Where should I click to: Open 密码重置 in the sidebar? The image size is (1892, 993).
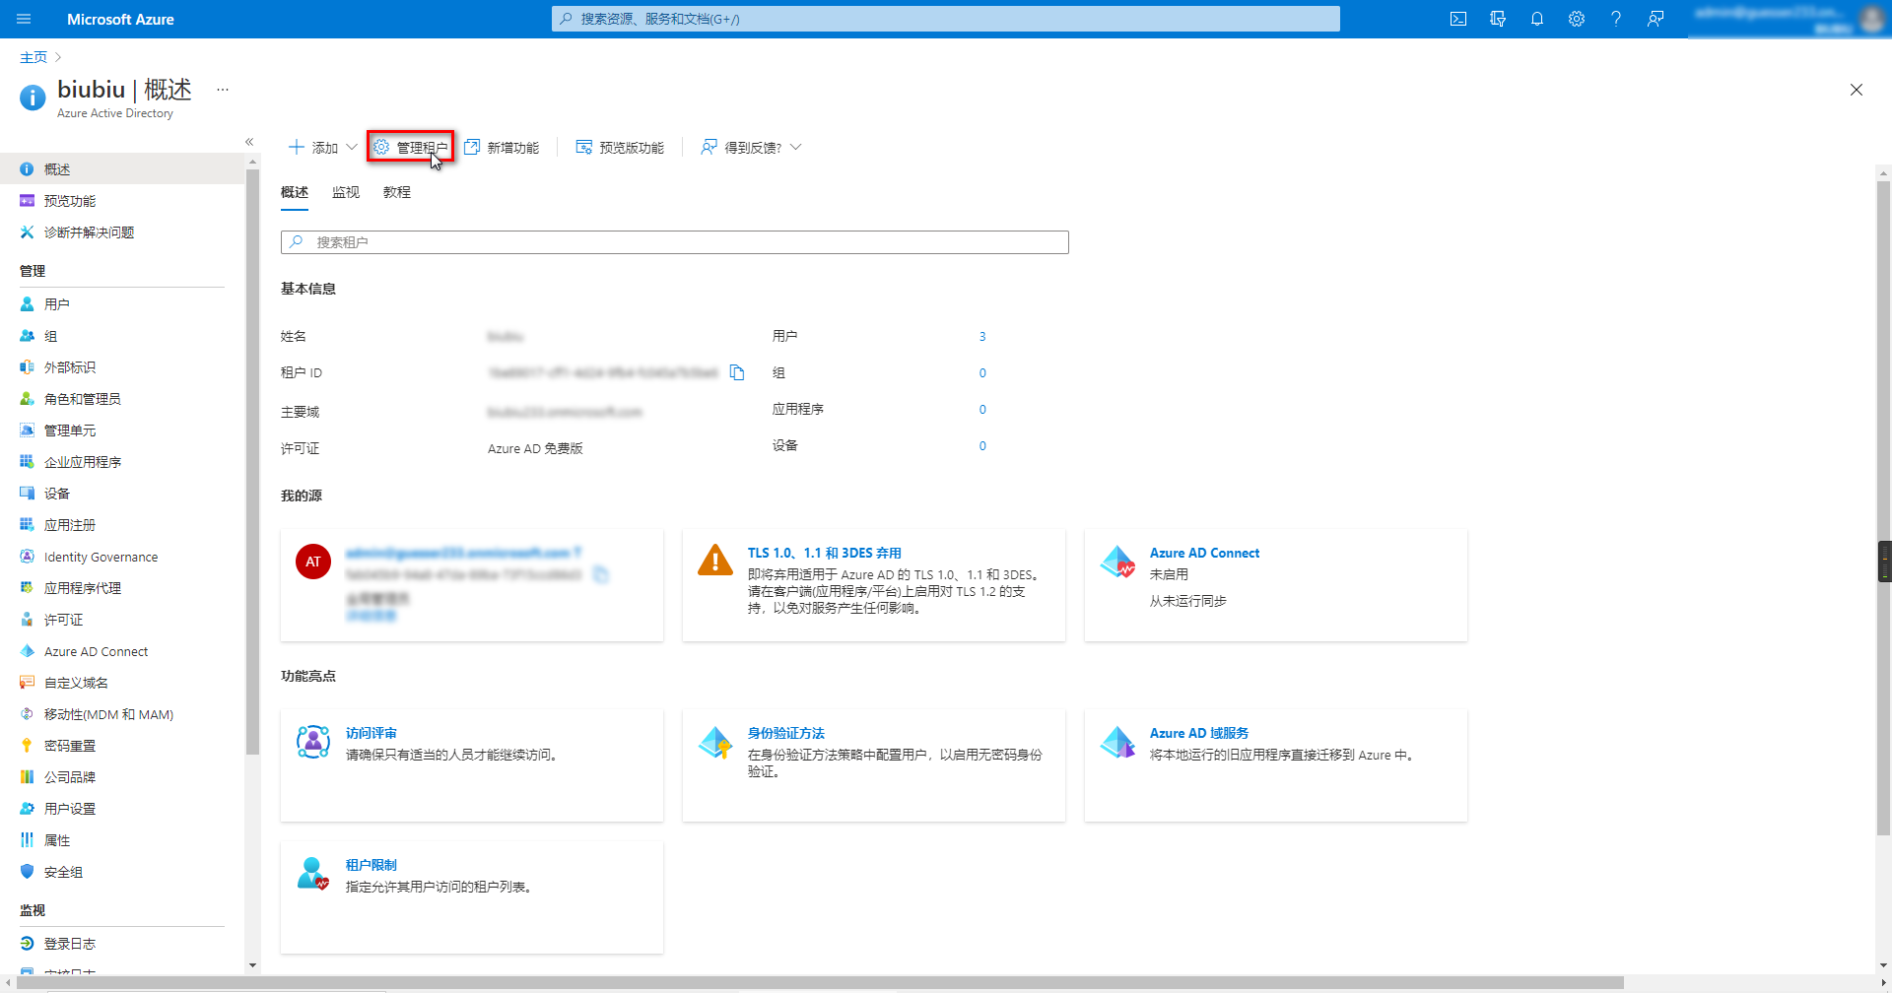122,746
